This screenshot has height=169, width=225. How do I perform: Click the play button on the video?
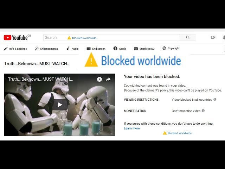click(60, 105)
